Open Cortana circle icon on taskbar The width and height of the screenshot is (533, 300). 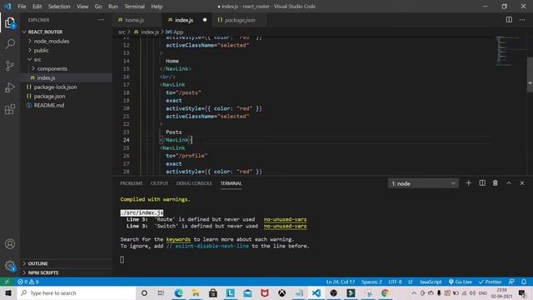(144, 292)
